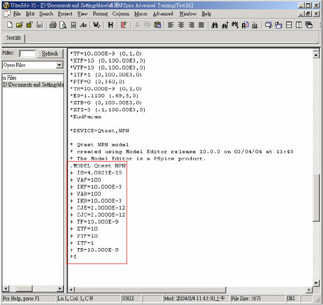
Task: Apply left text alignment icon
Action: (171, 25)
